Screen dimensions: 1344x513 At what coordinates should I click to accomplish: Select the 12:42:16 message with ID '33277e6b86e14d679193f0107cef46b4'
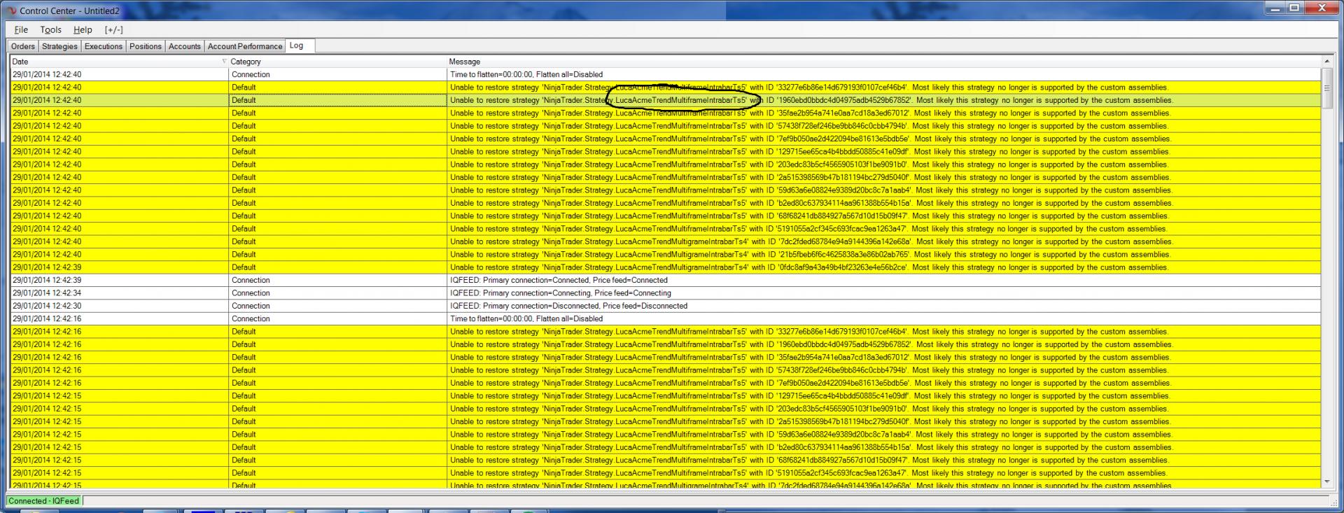tap(883, 331)
